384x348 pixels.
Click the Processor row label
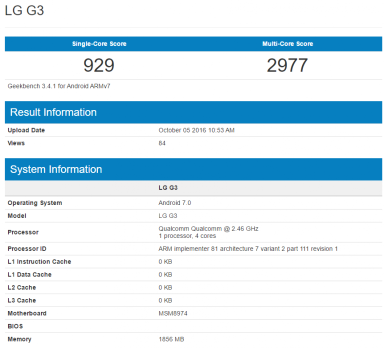(x=23, y=232)
